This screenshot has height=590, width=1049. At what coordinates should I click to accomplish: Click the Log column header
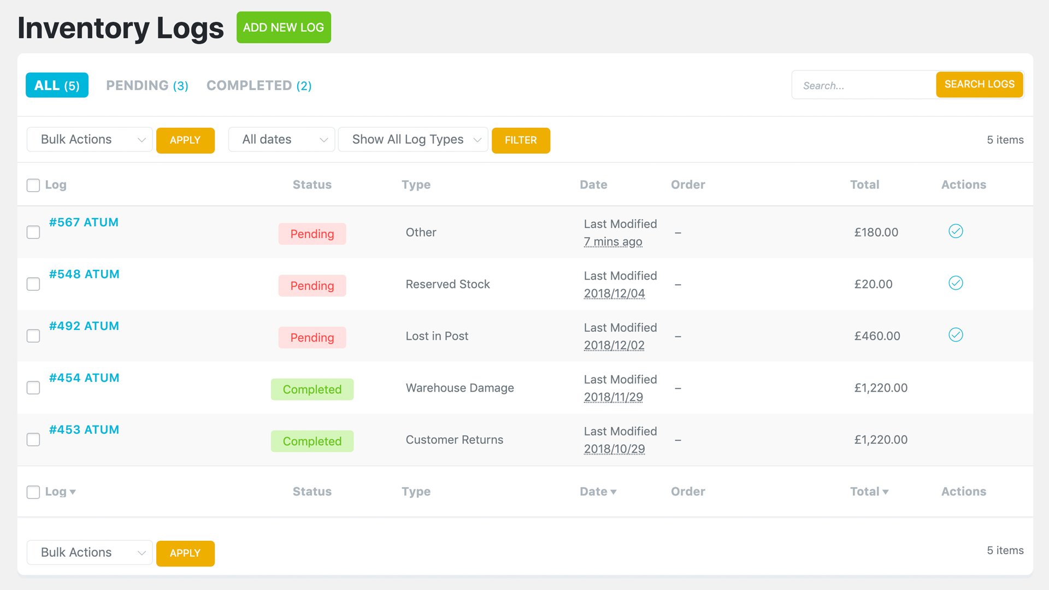pyautogui.click(x=56, y=185)
